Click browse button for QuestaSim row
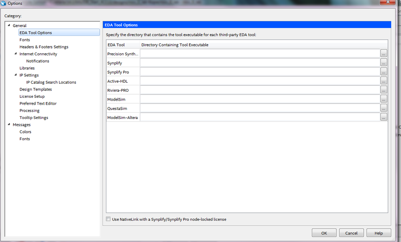 coord(384,108)
